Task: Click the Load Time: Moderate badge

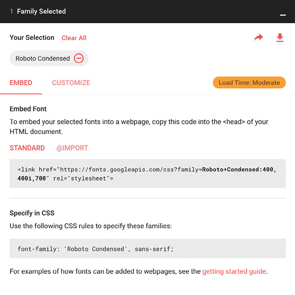Action: click(x=249, y=83)
